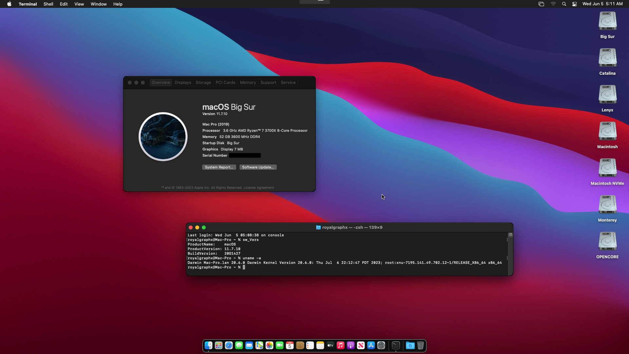Click the 'Version 11.7.10' text in About window
This screenshot has width=629, height=354.
coord(215,114)
